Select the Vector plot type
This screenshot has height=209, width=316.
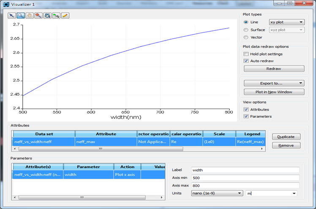click(x=246, y=38)
